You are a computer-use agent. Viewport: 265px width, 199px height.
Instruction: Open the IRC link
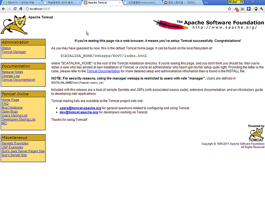click(x=4, y=123)
